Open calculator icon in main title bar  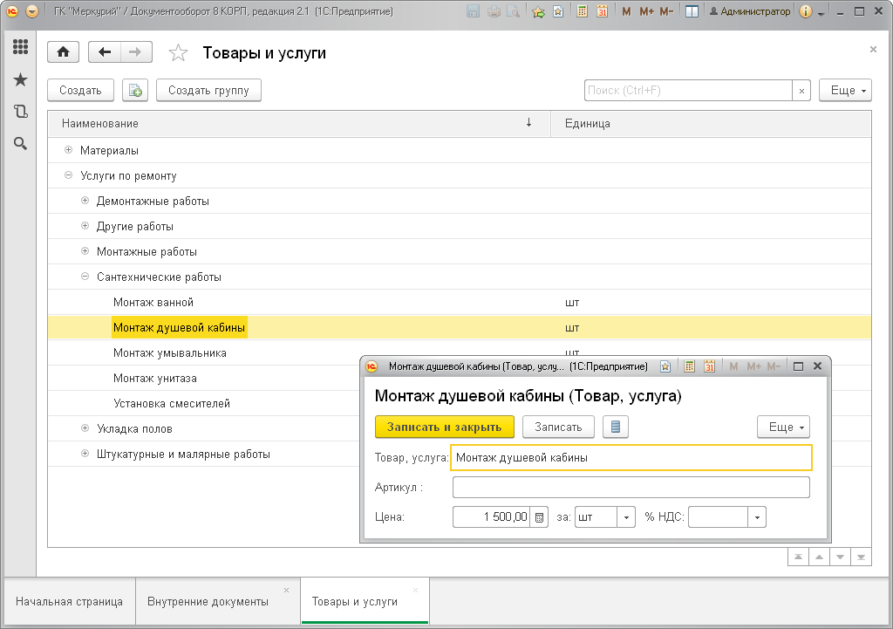(582, 11)
